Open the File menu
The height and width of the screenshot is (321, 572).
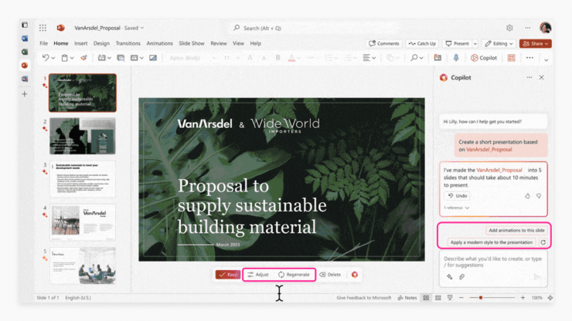44,43
